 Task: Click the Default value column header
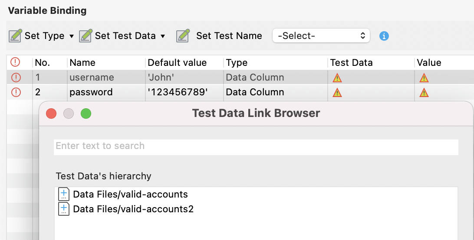[177, 63]
